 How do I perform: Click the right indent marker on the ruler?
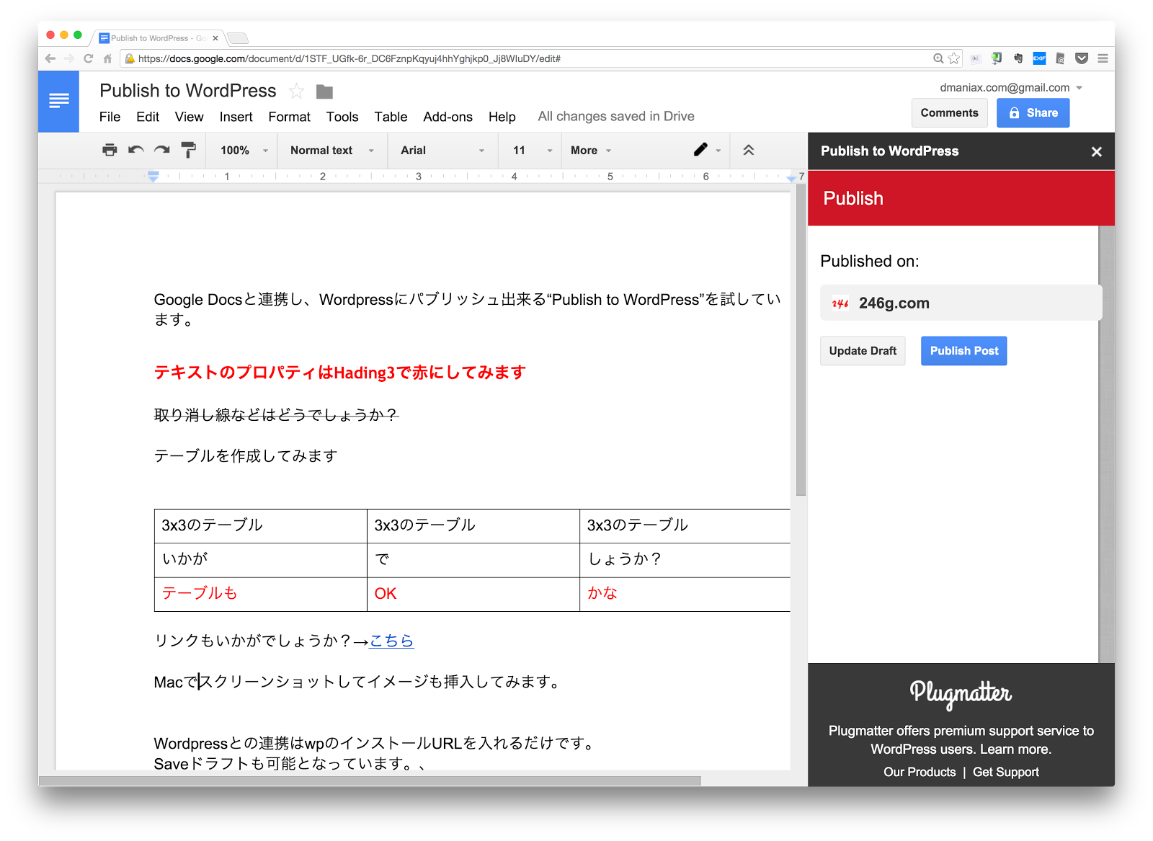pos(791,178)
